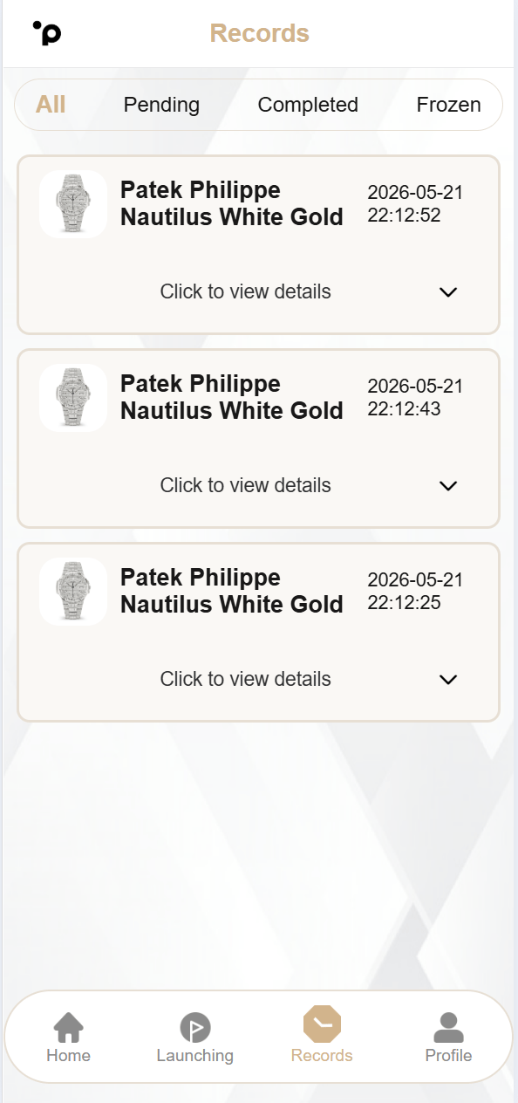Switch to the Pending tab
Image resolution: width=518 pixels, height=1103 pixels.
coord(161,105)
